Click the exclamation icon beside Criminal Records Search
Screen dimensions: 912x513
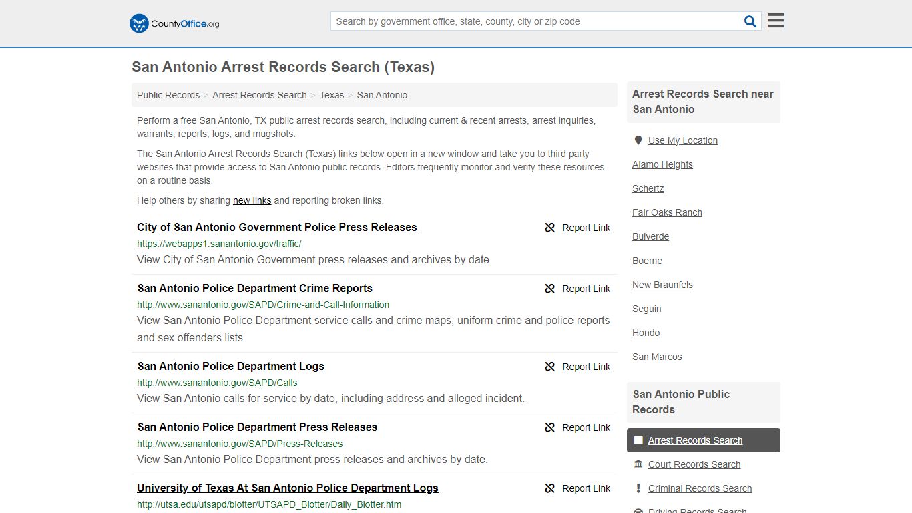639,488
